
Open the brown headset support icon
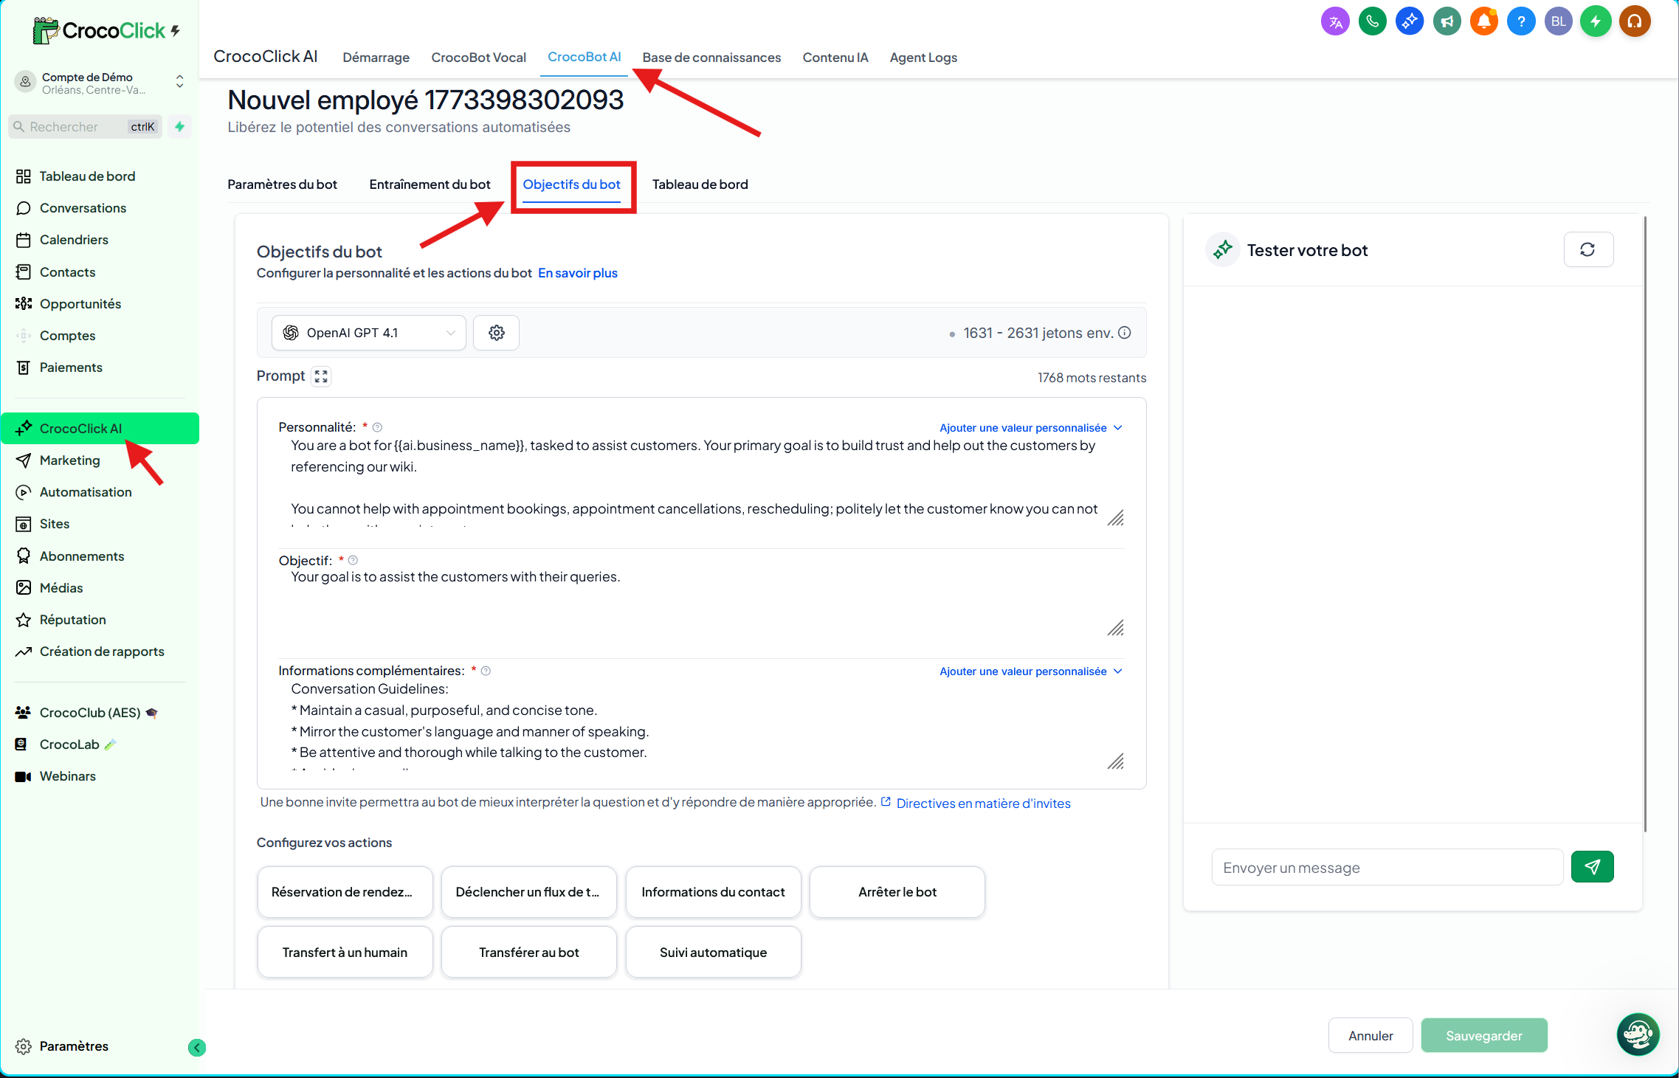[x=1635, y=21]
